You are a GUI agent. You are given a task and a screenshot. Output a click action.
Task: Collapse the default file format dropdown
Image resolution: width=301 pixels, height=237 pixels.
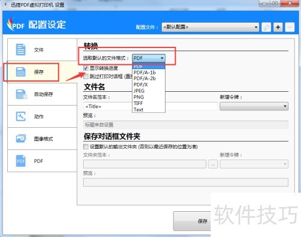149,58
